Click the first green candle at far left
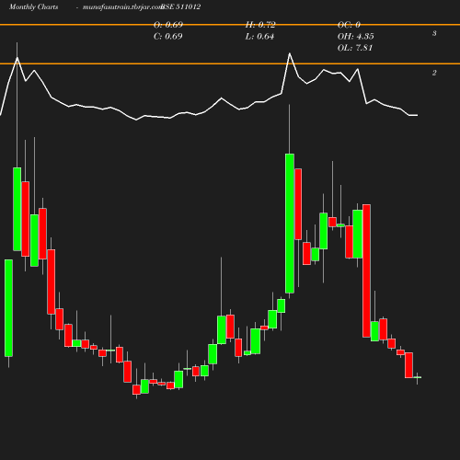Image resolution: width=460 pixels, height=460 pixels. (x=8, y=308)
